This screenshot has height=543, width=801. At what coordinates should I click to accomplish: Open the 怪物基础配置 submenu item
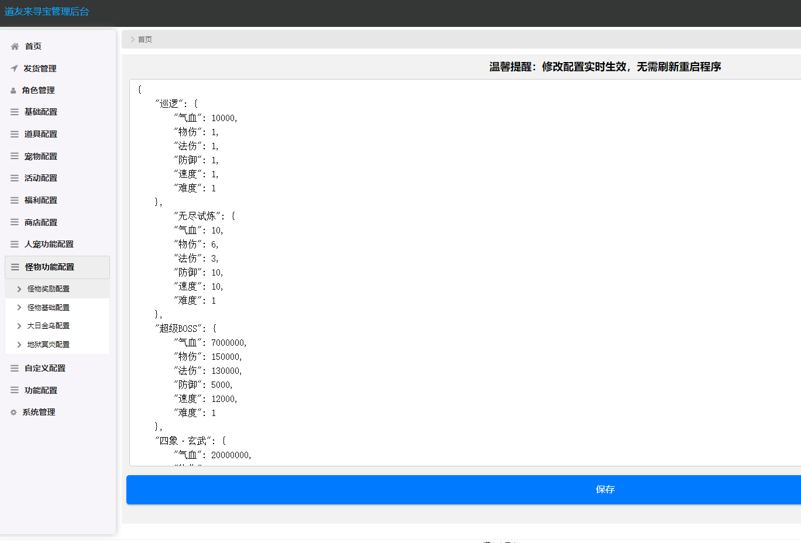pyautogui.click(x=49, y=308)
